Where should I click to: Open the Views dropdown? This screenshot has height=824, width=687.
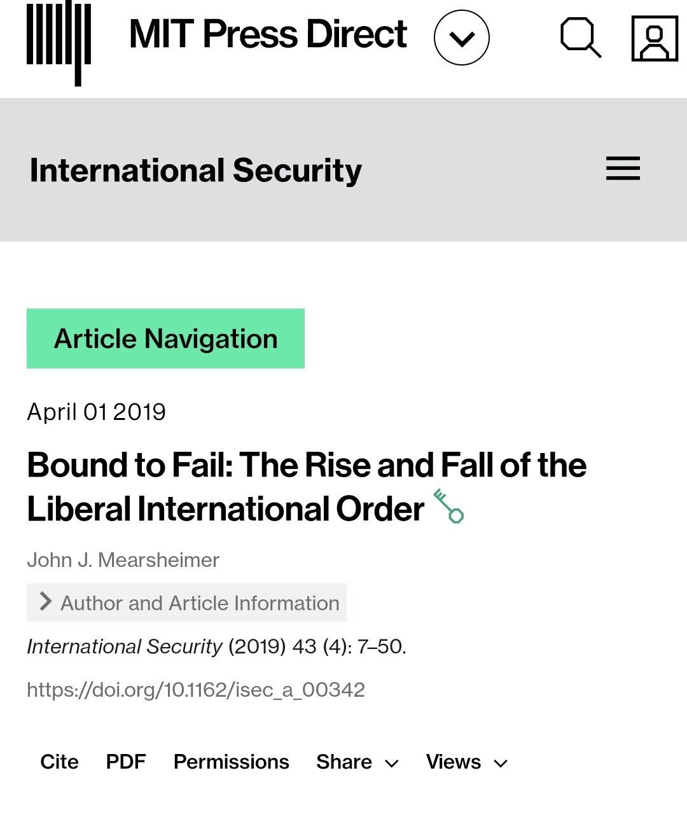point(466,762)
